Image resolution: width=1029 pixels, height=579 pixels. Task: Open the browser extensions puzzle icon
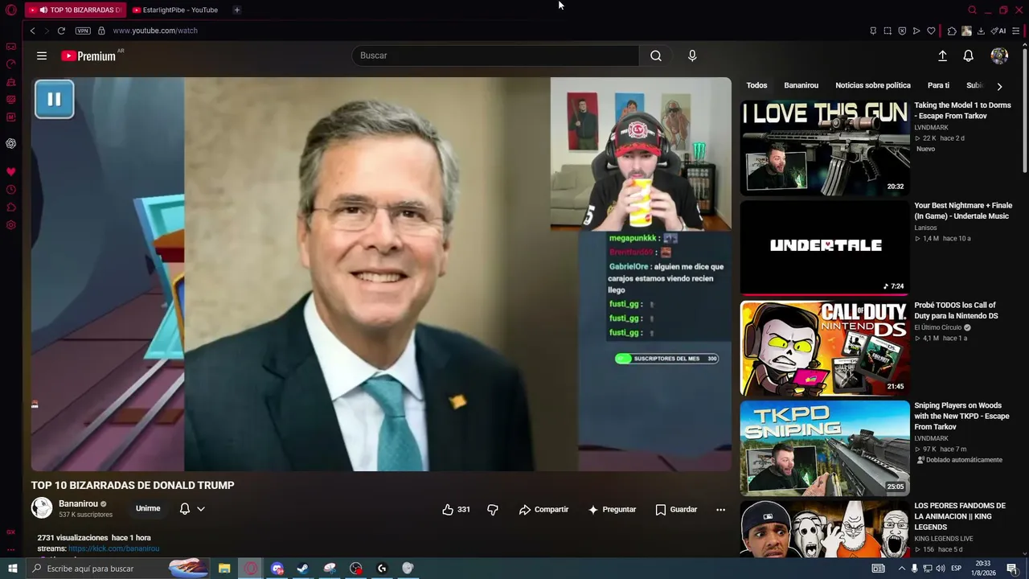(x=952, y=31)
